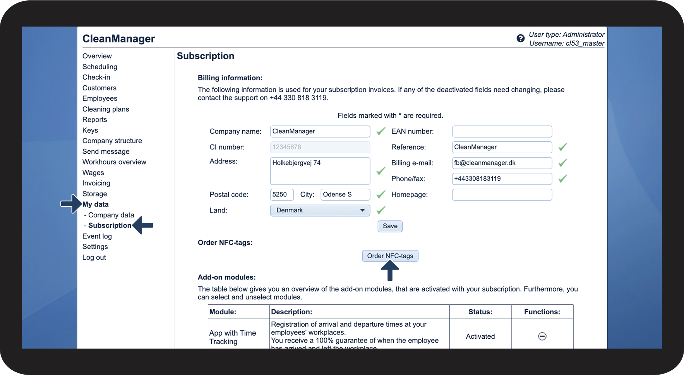Open the My data menu section
Viewport: 684px width, 375px height.
pos(95,204)
